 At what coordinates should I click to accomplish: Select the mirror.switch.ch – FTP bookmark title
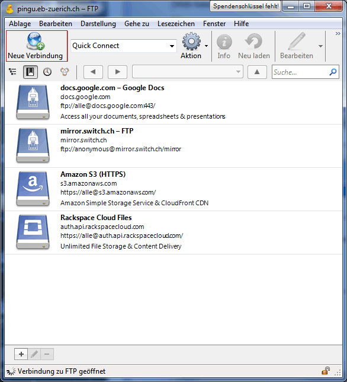click(x=97, y=131)
